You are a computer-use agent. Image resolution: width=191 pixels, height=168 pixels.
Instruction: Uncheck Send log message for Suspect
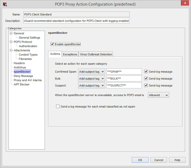[x=146, y=85]
